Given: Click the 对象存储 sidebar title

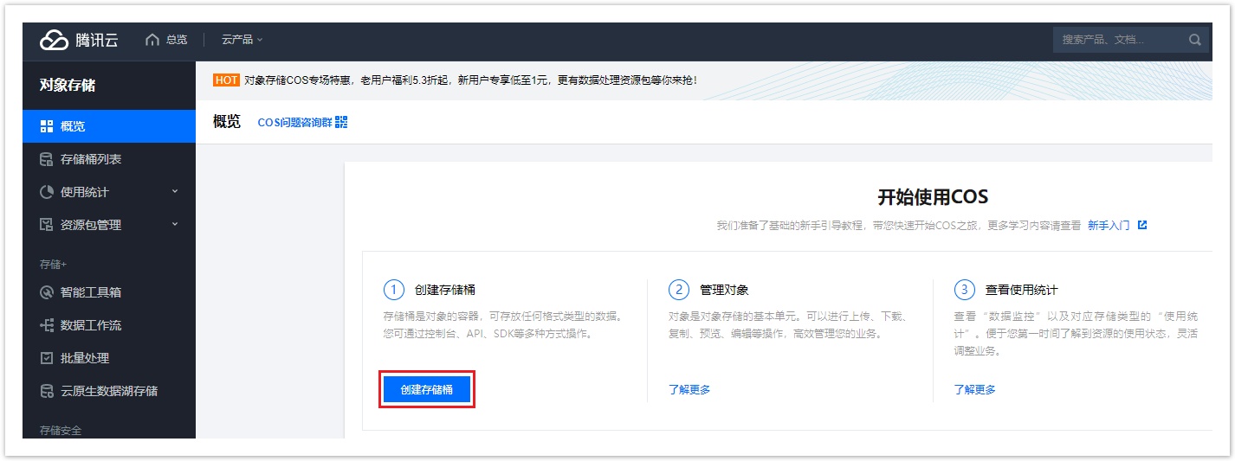Looking at the screenshot, I should tap(68, 86).
